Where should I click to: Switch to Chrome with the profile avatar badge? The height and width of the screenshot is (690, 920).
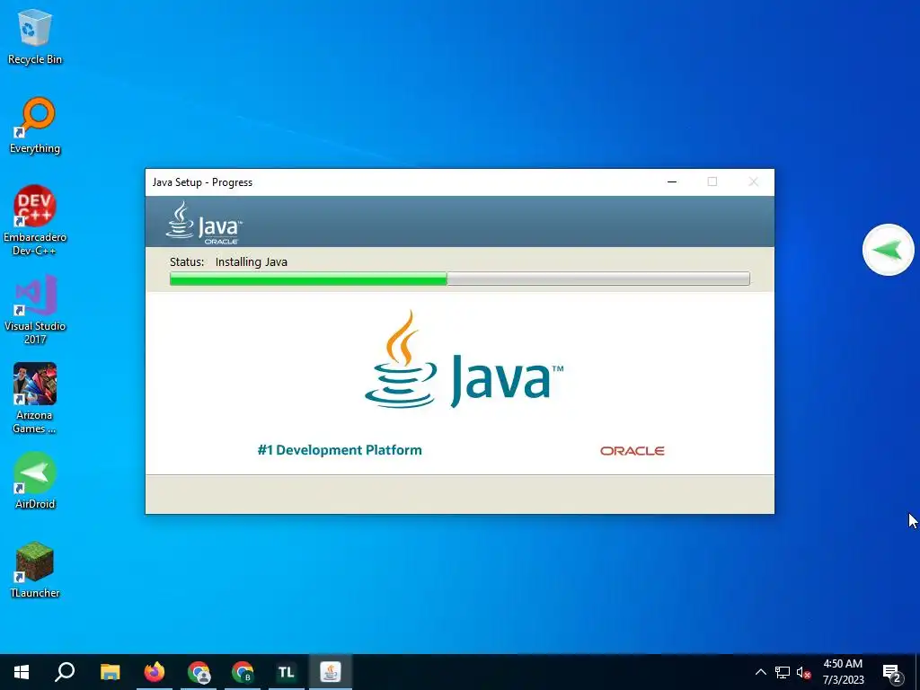point(199,672)
